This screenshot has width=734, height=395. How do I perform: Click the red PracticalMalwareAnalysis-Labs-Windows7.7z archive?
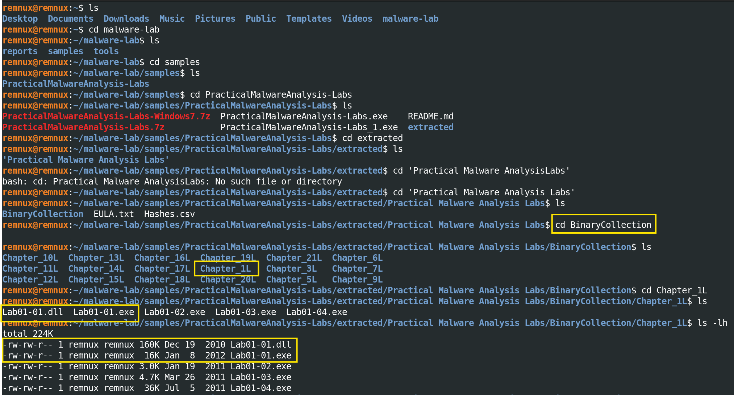(106, 116)
